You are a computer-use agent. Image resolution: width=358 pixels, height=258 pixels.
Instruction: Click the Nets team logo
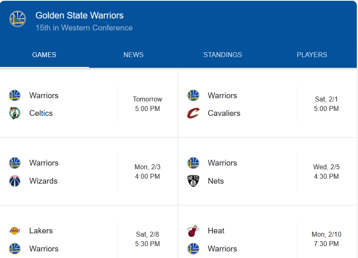[193, 181]
